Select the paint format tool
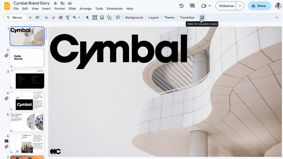The width and height of the screenshot is (283, 159). click(68, 17)
